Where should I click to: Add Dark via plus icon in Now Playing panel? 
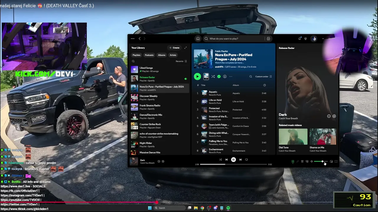(334, 116)
